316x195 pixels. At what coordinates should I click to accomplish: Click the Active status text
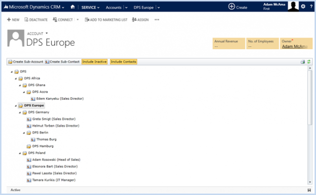16,190
